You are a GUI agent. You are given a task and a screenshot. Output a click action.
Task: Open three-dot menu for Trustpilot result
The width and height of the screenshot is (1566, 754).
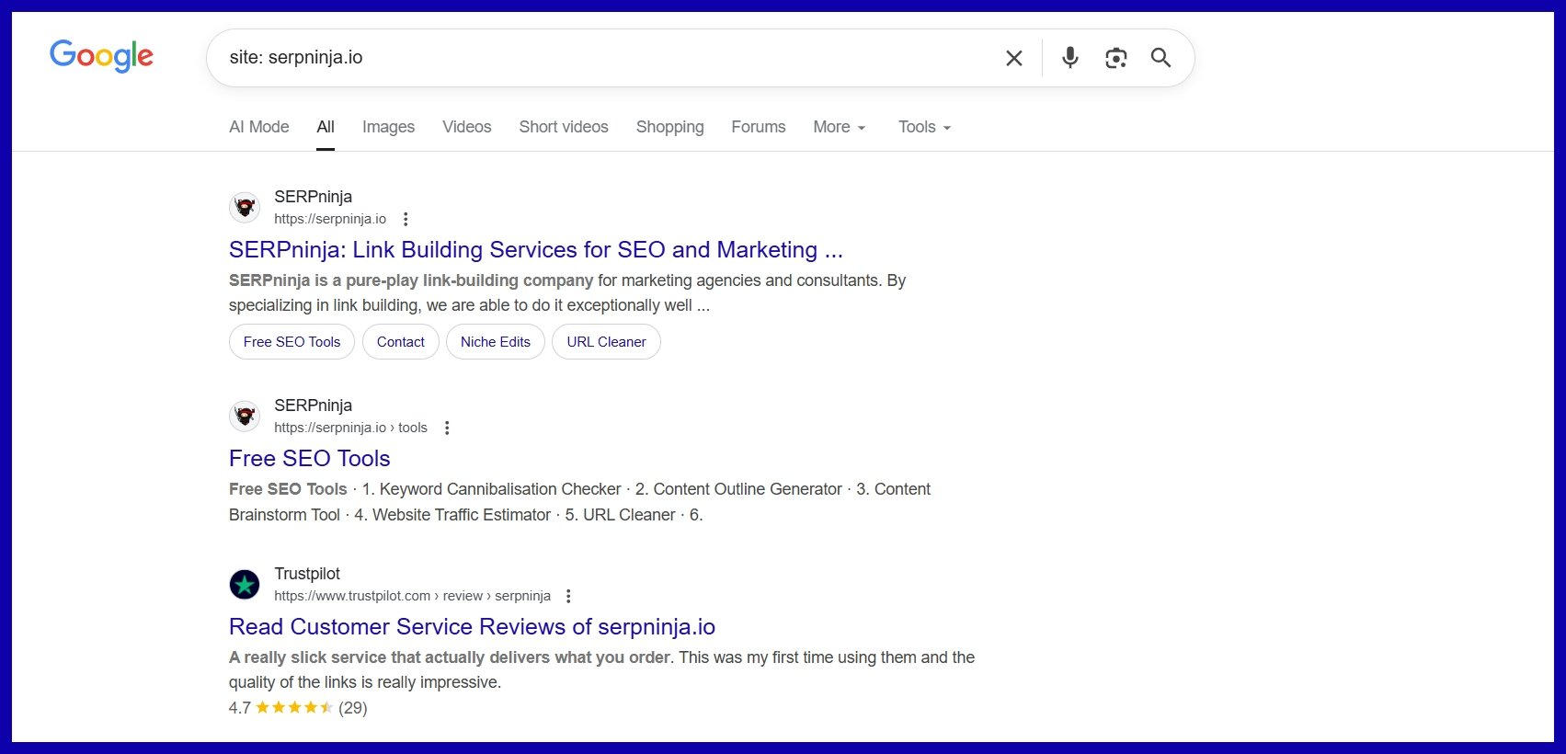click(x=568, y=596)
